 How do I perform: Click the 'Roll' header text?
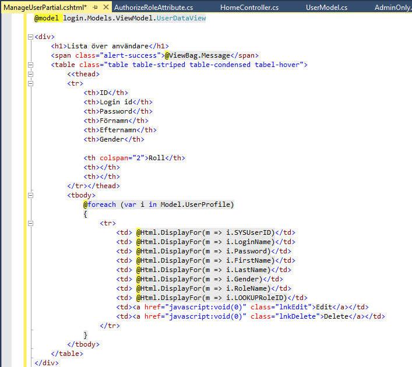[x=157, y=158]
